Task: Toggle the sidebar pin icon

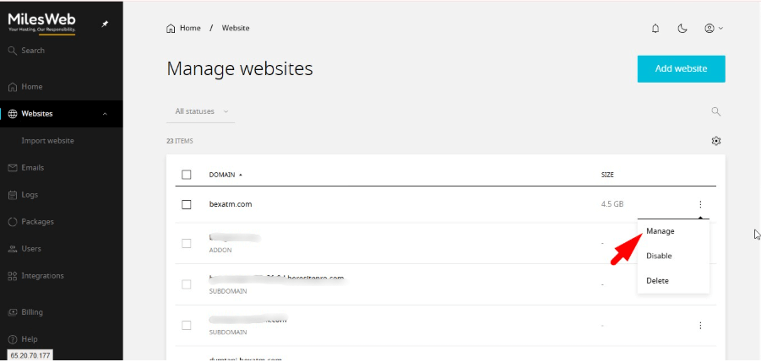Action: tap(105, 24)
